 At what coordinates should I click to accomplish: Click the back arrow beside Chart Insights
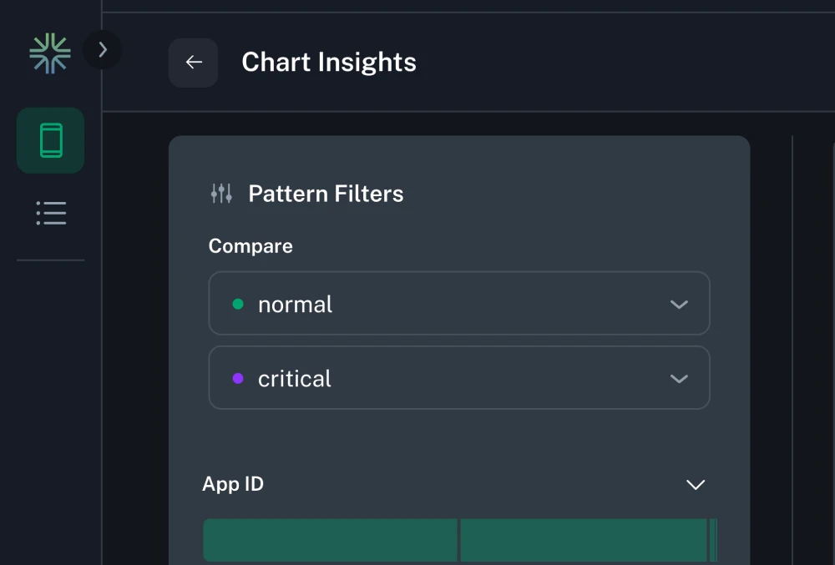(x=193, y=63)
